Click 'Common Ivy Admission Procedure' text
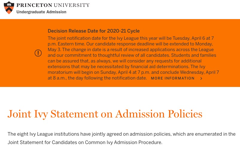Image resolution: width=240 pixels, height=150 pixels. [123, 143]
